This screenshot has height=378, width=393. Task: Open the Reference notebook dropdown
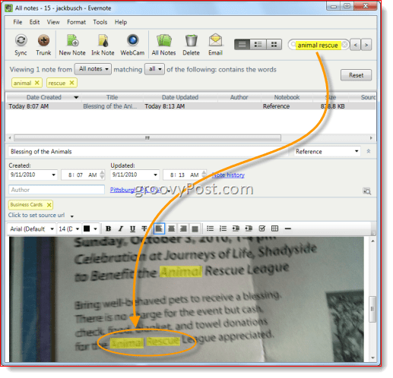coord(327,152)
